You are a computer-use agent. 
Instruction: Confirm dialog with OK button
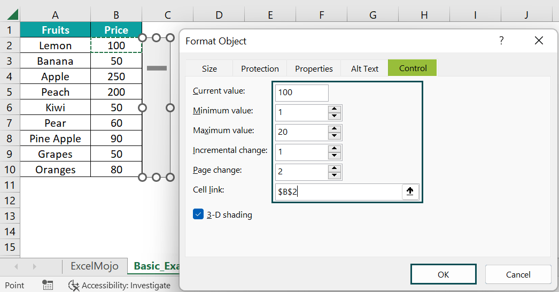coord(443,274)
